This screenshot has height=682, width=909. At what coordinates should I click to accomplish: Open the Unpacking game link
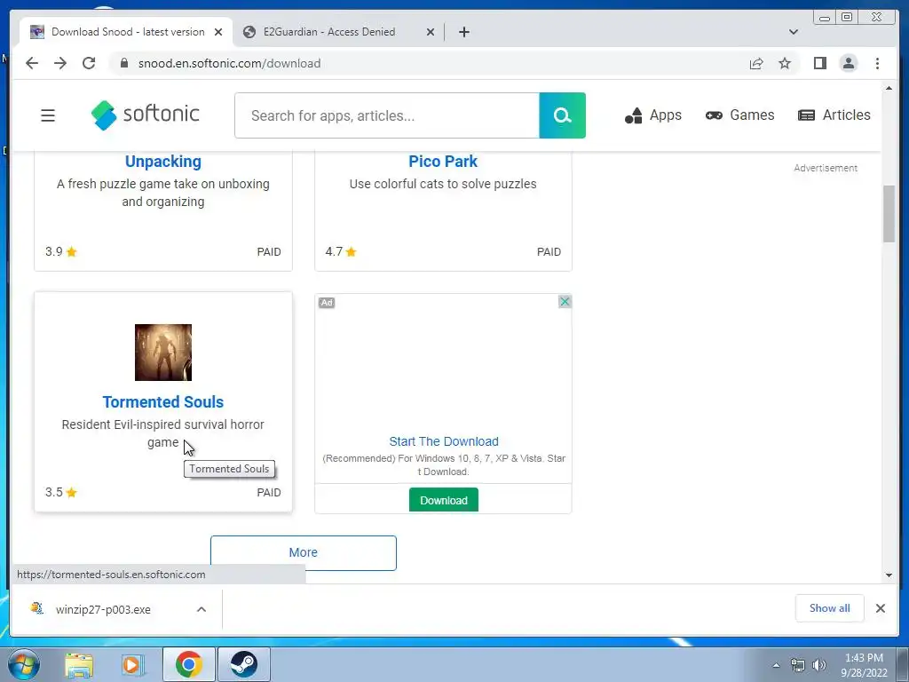tap(163, 162)
